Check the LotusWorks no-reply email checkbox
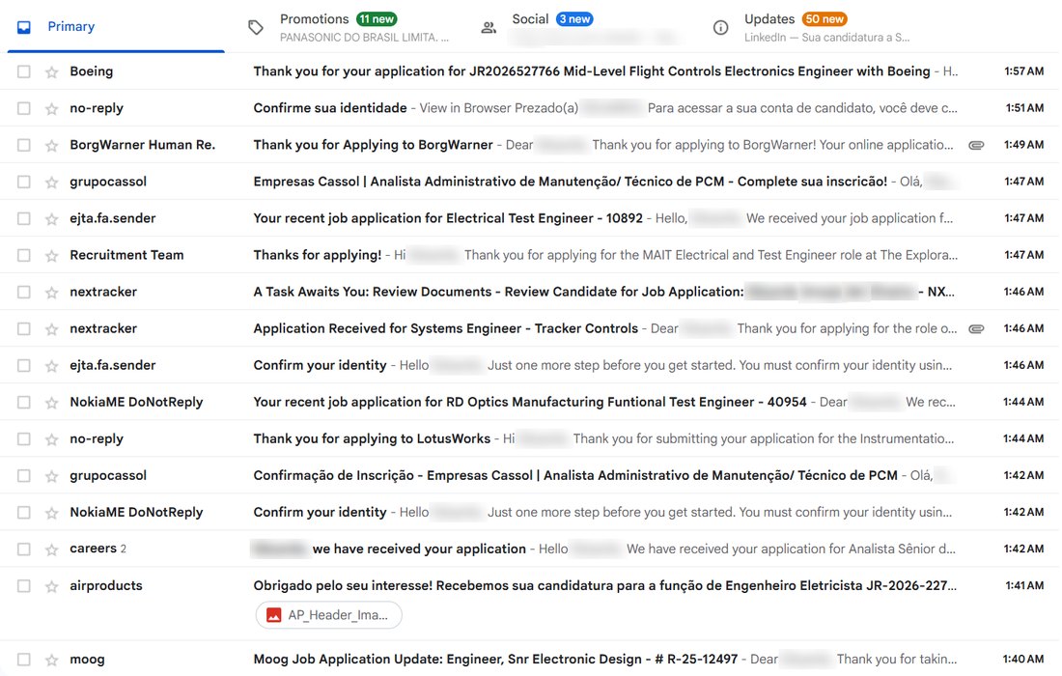Image resolution: width=1062 pixels, height=676 pixels. point(24,439)
